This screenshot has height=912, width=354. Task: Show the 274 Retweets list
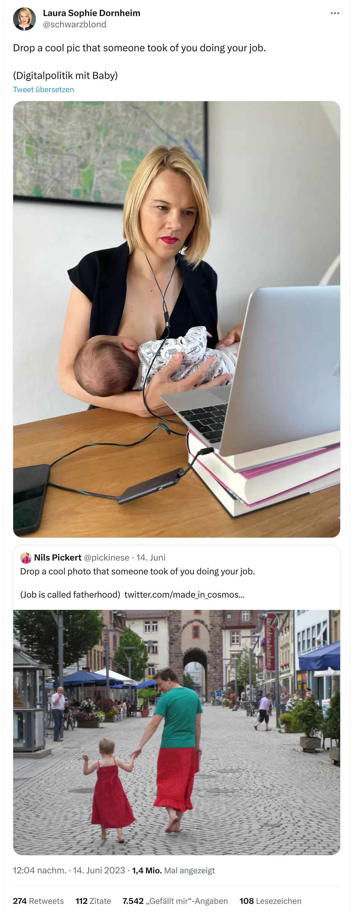tap(39, 901)
